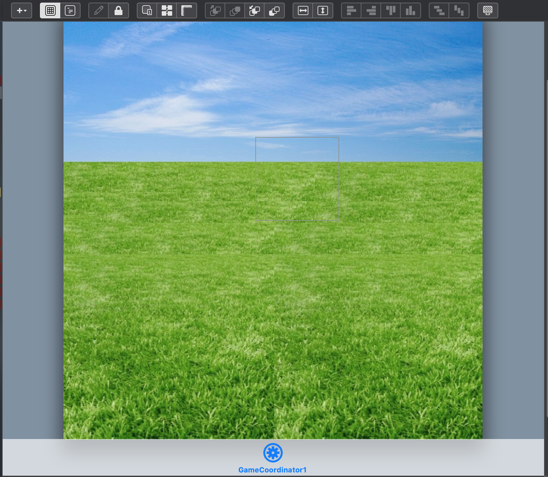This screenshot has width=548, height=477.
Task: Click the Send Backward order icon
Action: pos(255,10)
